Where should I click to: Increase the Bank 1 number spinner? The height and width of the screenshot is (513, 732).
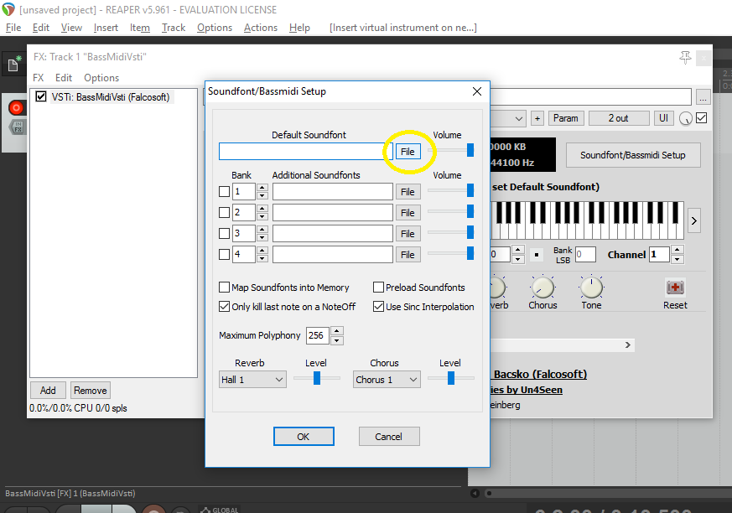[x=262, y=188]
